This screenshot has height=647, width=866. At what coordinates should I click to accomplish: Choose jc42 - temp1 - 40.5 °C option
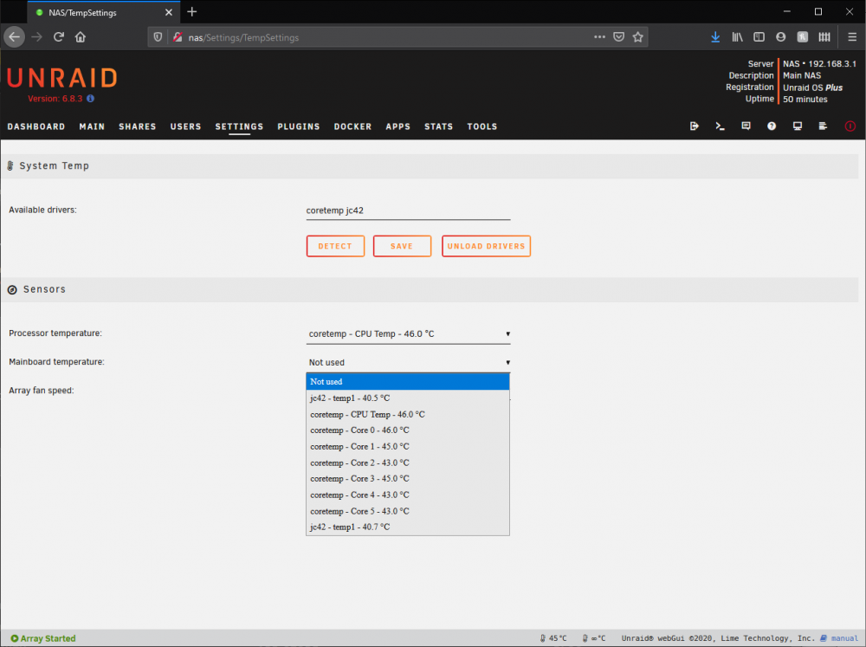tap(408, 398)
